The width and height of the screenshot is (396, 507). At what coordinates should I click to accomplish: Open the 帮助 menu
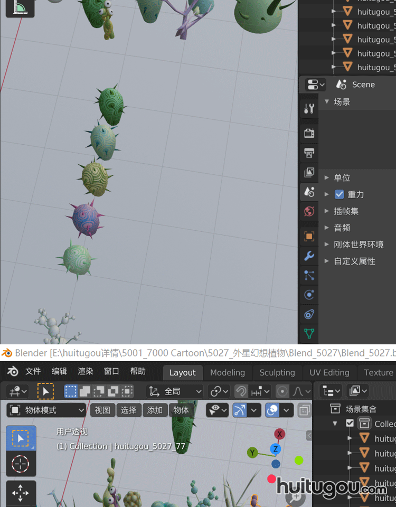pyautogui.click(x=138, y=371)
